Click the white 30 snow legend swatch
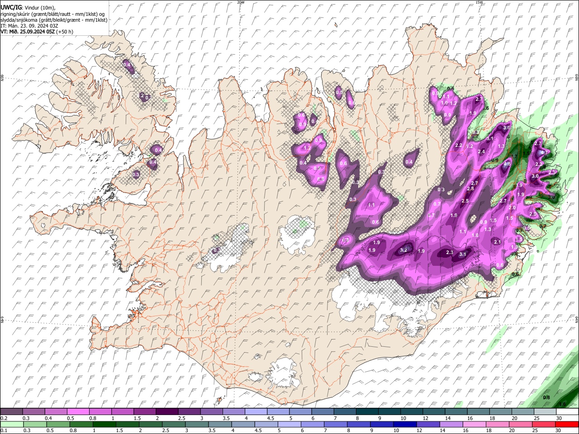The height and width of the screenshot is (434, 579). point(568,412)
